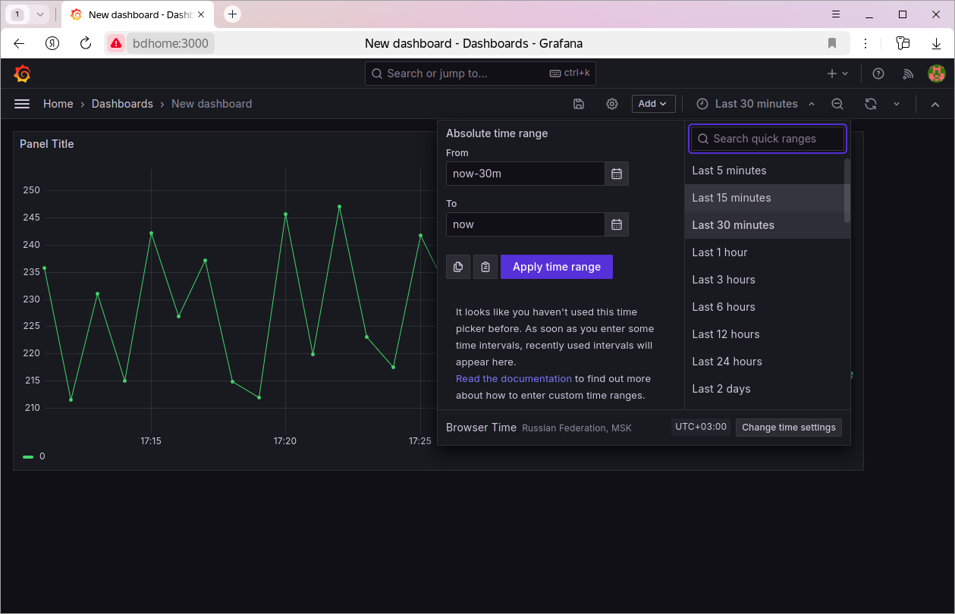Save the dashboard with the disk icon

coord(579,104)
